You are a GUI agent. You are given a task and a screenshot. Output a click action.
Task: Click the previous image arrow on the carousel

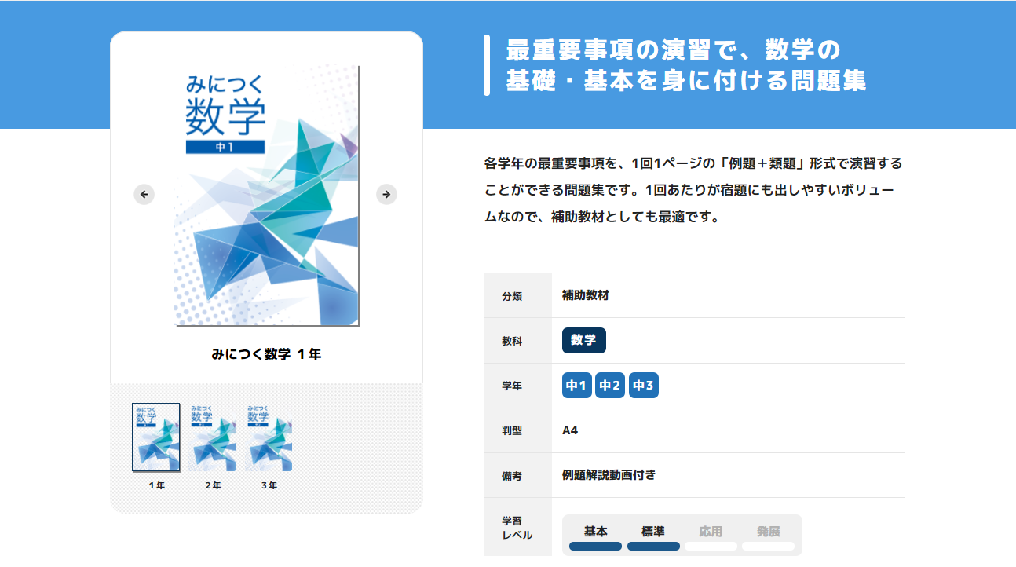coord(144,195)
